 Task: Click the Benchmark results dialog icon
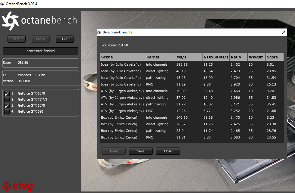pyautogui.click(x=99, y=32)
